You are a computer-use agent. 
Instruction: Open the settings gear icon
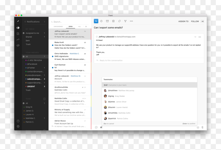(18, 126)
